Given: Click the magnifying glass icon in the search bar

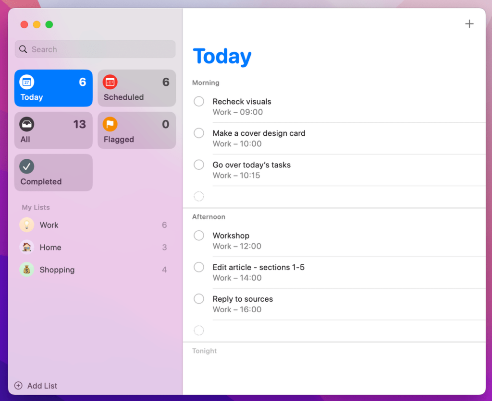Looking at the screenshot, I should [23, 49].
